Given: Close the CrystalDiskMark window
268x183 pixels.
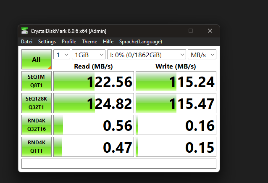Looking at the screenshot, I should coord(210,31).
